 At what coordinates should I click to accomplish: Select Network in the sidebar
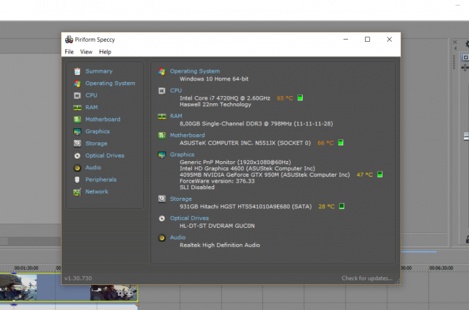click(97, 191)
